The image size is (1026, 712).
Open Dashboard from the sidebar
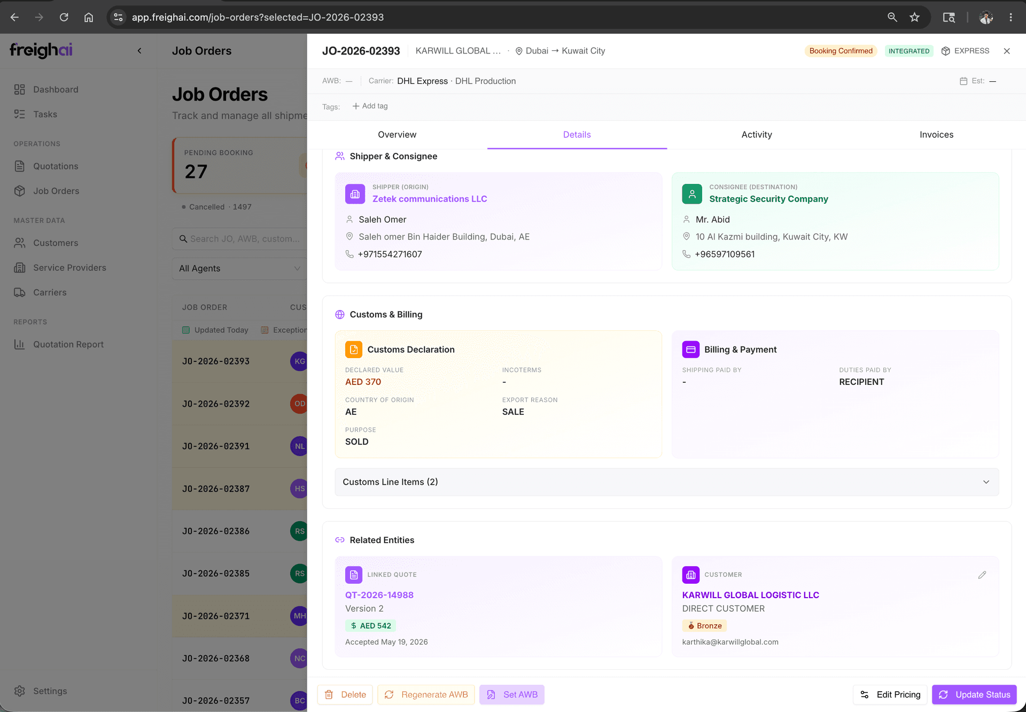[x=56, y=89]
